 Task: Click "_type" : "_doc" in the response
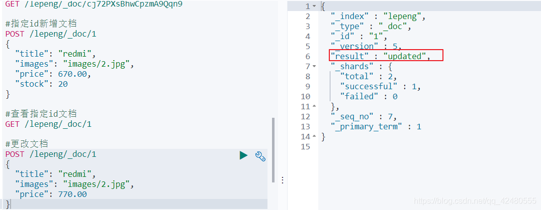pos(371,26)
